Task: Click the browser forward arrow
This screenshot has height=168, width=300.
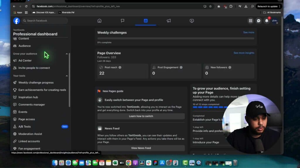Action: click(x=20, y=6)
